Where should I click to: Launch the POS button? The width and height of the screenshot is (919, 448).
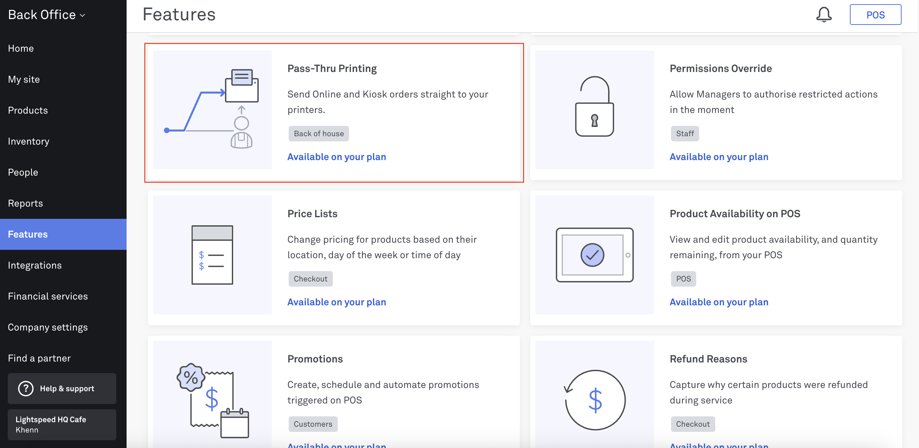click(875, 15)
